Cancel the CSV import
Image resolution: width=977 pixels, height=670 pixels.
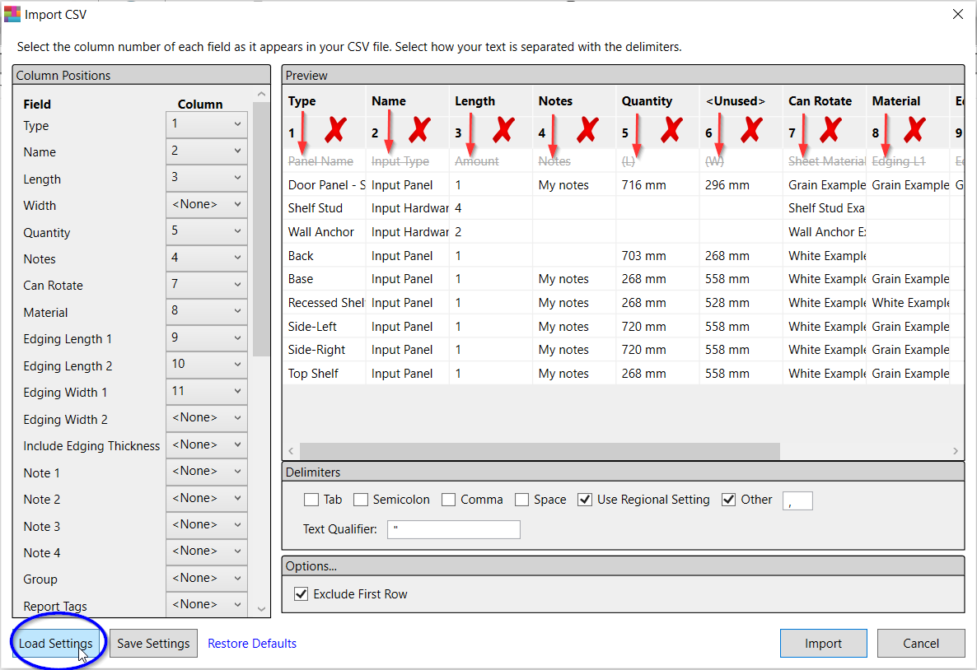tap(921, 643)
